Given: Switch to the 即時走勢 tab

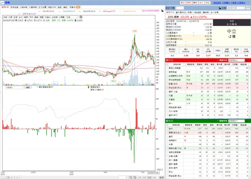Looking at the screenshot, I should tap(14, 7).
